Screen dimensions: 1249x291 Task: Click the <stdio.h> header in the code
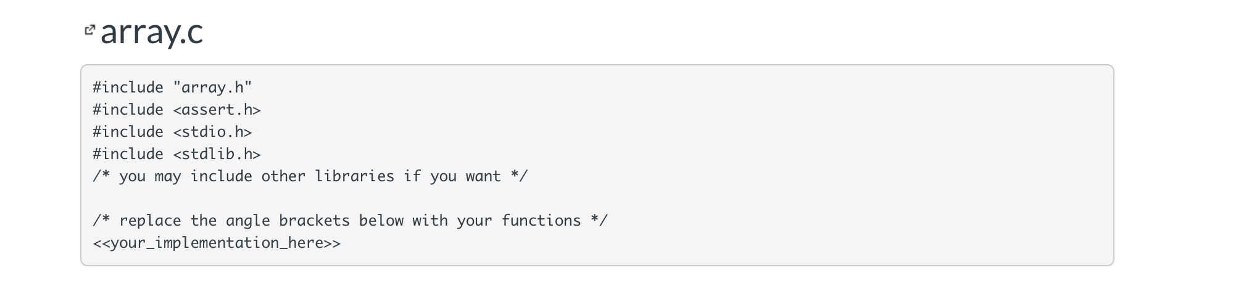pos(212,132)
